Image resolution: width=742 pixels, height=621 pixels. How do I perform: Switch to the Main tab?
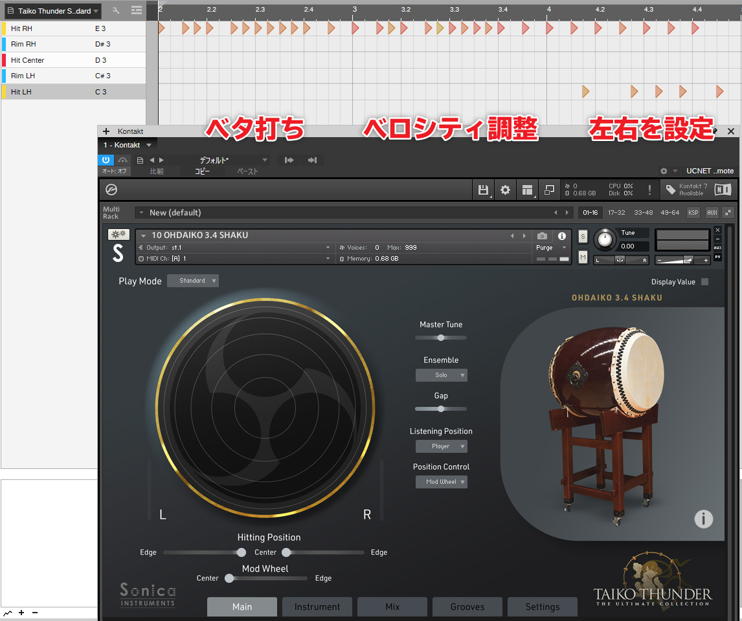242,607
